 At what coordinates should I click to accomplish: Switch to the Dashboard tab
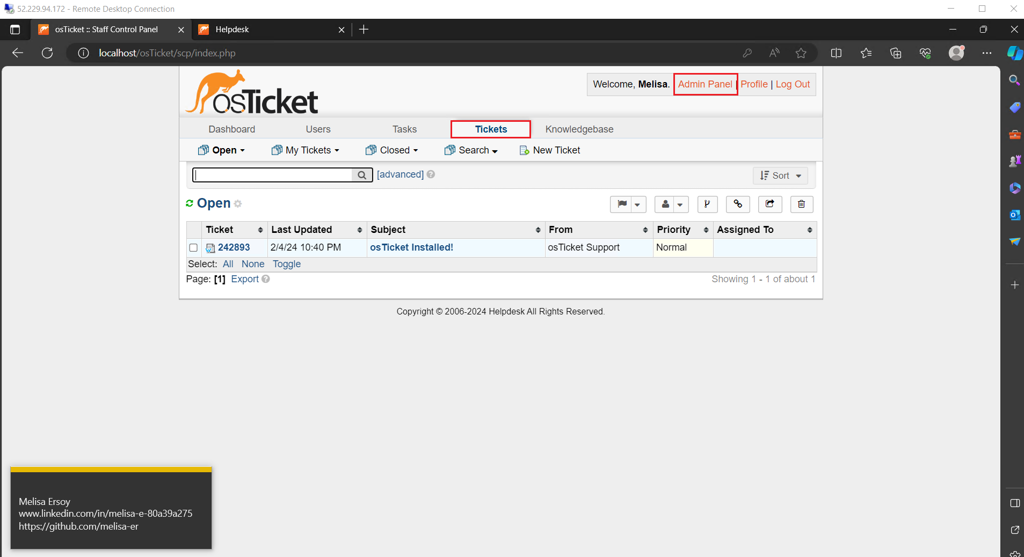click(x=232, y=129)
